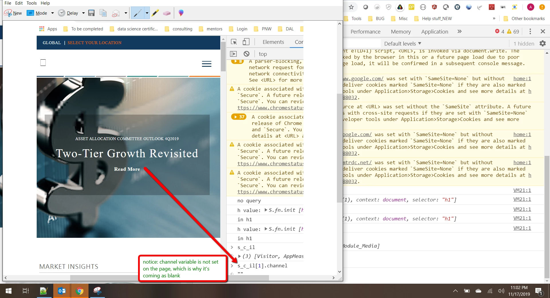The width and height of the screenshot is (550, 298).
Task: Click the red error count badge showing 4
Action: coord(500,32)
